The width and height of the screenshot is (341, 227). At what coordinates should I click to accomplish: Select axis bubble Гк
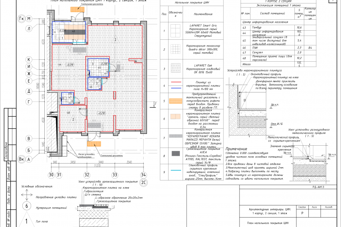point(21,19)
